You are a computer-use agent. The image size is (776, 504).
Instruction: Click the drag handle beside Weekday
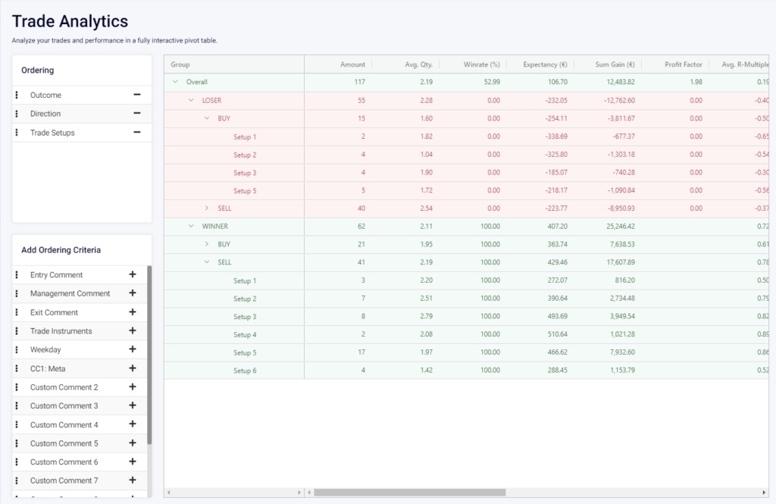[17, 349]
